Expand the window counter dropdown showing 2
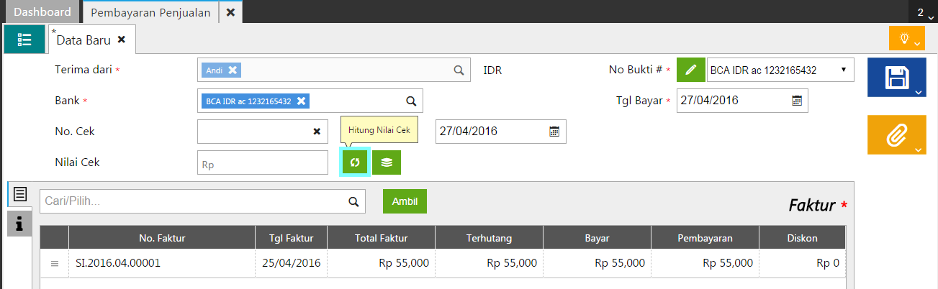The image size is (938, 289). point(924,12)
